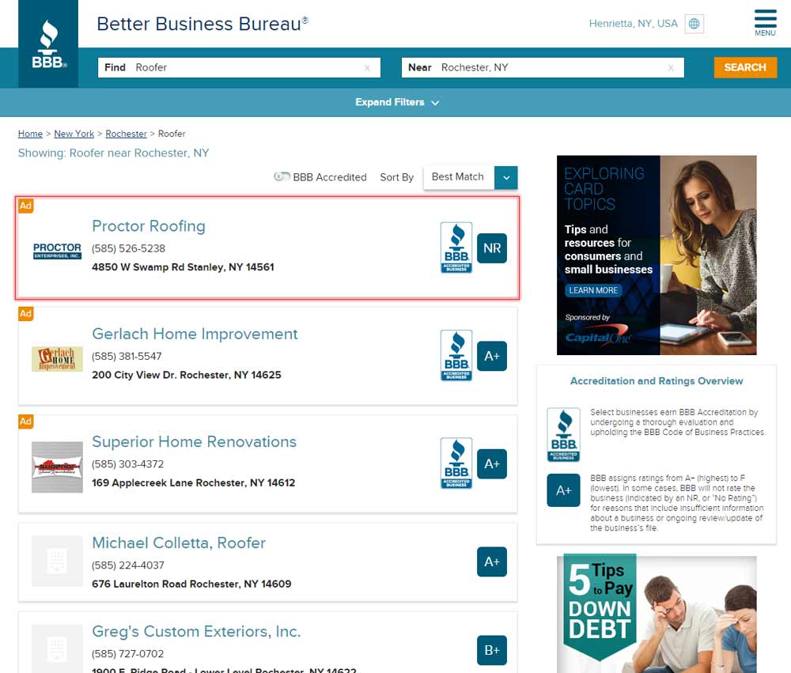Viewport: 791px width, 673px height.
Task: Change location Henrietta, NY, USA
Action: pos(633,24)
